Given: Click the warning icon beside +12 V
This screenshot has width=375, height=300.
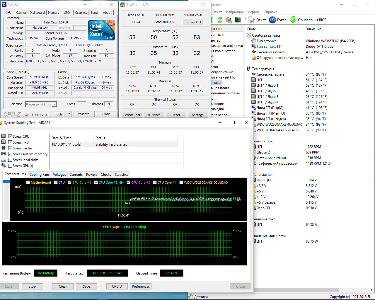Looking at the screenshot, I should point(254,197).
